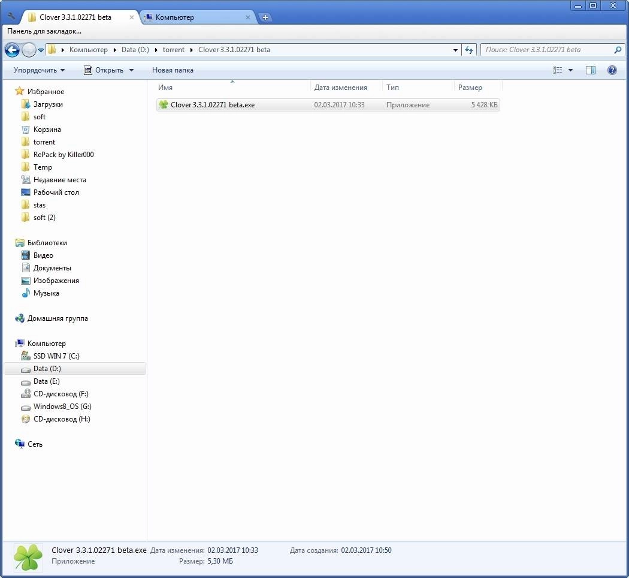Image resolution: width=629 pixels, height=578 pixels.
Task: Click Data (D:) in the address path
Action: click(x=135, y=50)
